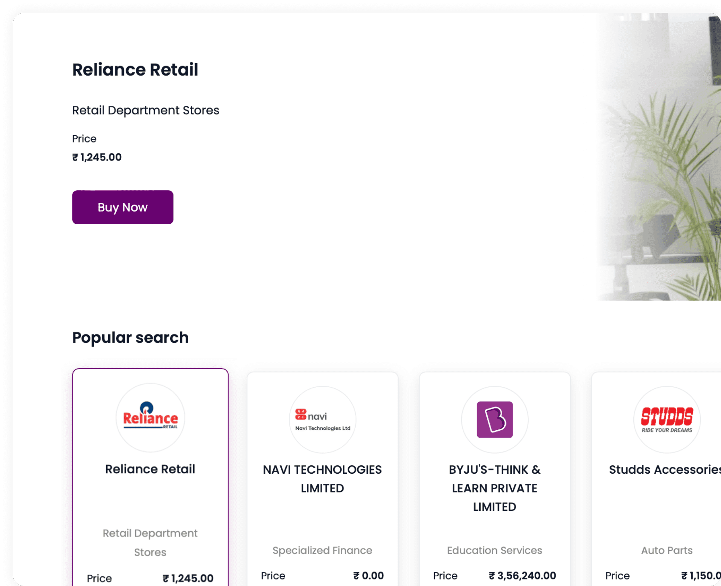Click the Popular search heading

click(130, 338)
